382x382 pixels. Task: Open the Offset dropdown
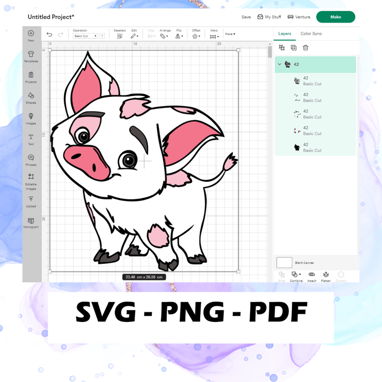point(196,36)
